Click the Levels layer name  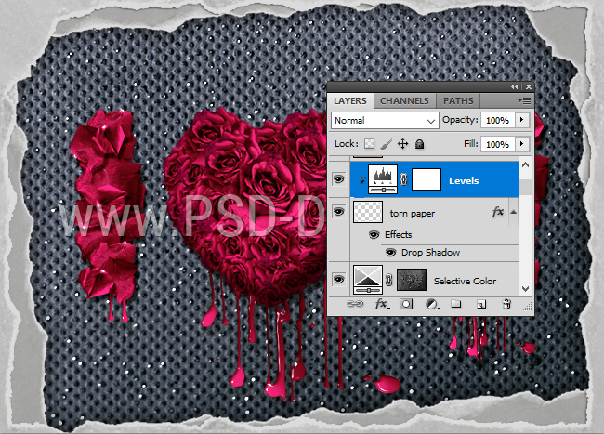click(x=464, y=180)
